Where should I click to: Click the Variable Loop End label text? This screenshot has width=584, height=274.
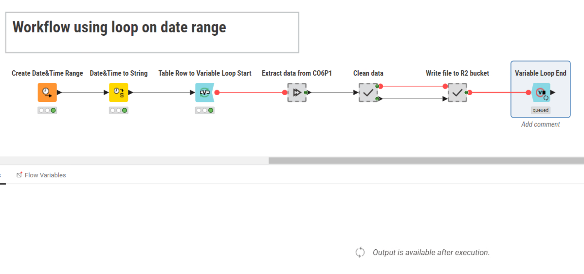[x=541, y=73]
